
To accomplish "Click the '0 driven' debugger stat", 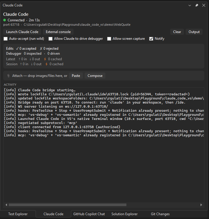I will pos(53,54).
